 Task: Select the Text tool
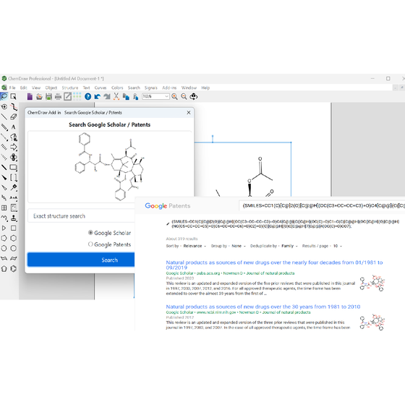pos(14,127)
